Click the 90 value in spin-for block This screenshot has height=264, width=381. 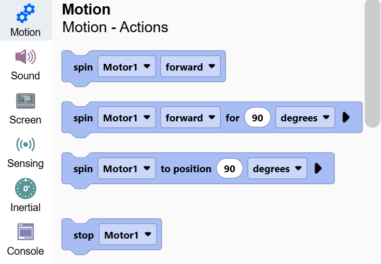[257, 117]
